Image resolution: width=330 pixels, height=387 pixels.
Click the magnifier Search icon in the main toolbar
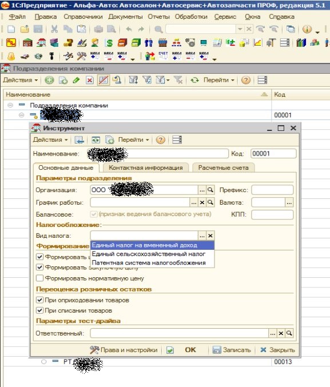coord(158,29)
